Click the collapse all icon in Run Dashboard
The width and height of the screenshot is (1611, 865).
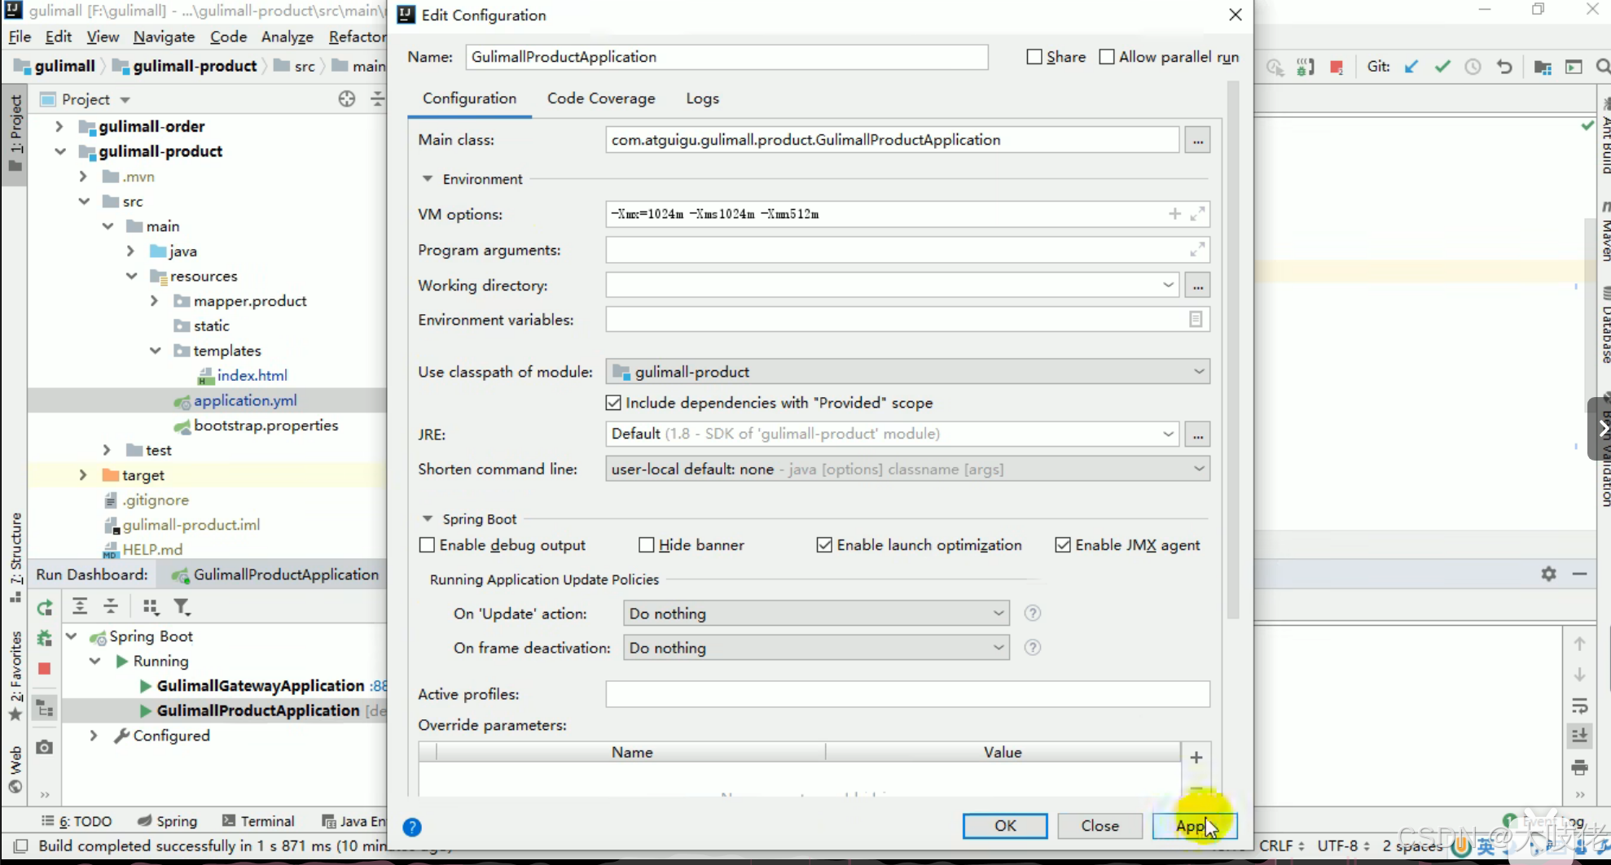(111, 606)
